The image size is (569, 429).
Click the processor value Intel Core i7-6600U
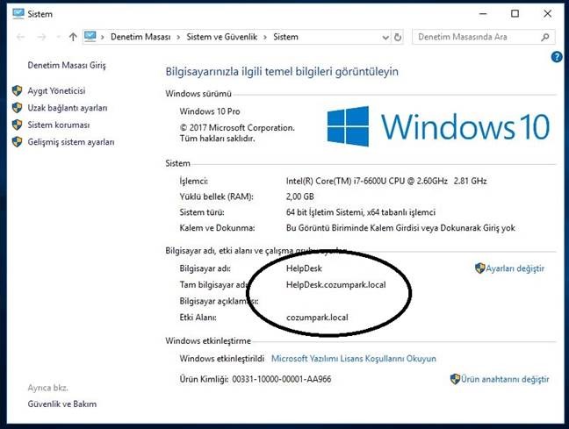(x=386, y=181)
